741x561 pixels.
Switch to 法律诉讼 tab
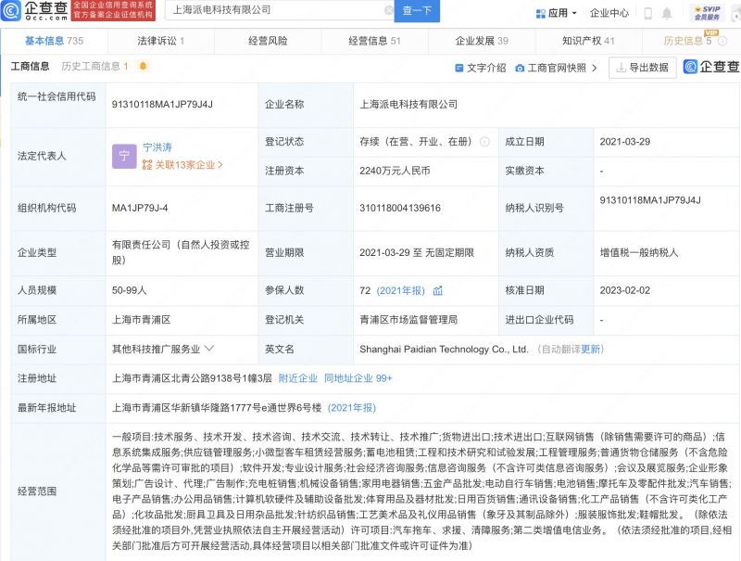[160, 41]
